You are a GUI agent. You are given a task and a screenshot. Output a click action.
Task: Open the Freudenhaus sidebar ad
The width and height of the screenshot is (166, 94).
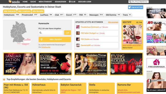[x=156, y=63]
